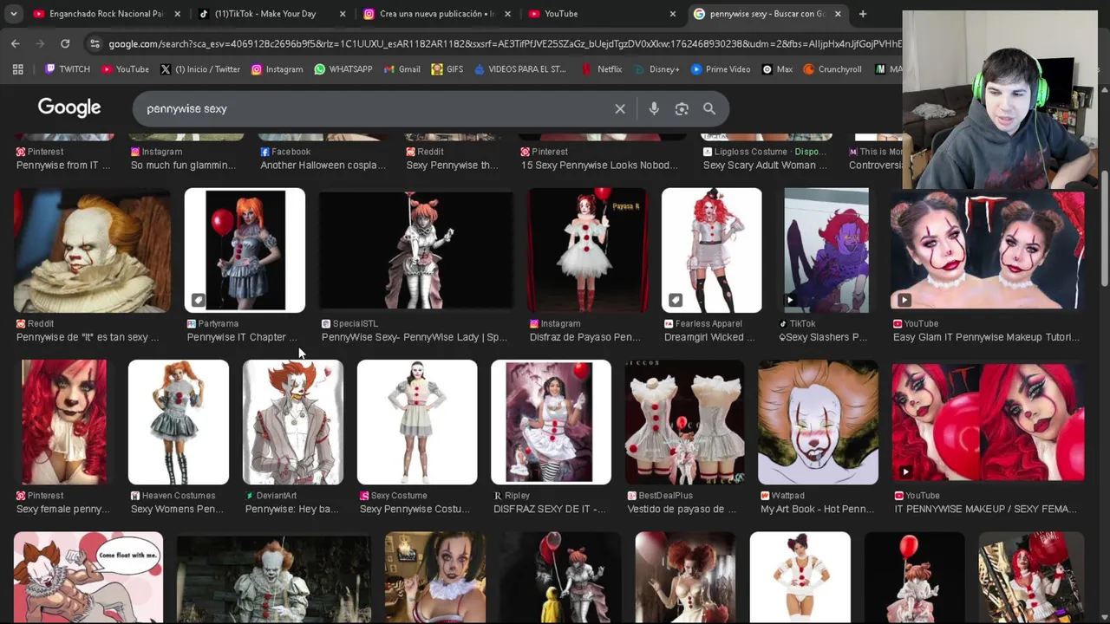
Task: Open the Gmail bookmark
Action: point(402,69)
